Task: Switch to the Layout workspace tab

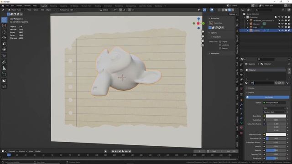Action: click(44, 6)
